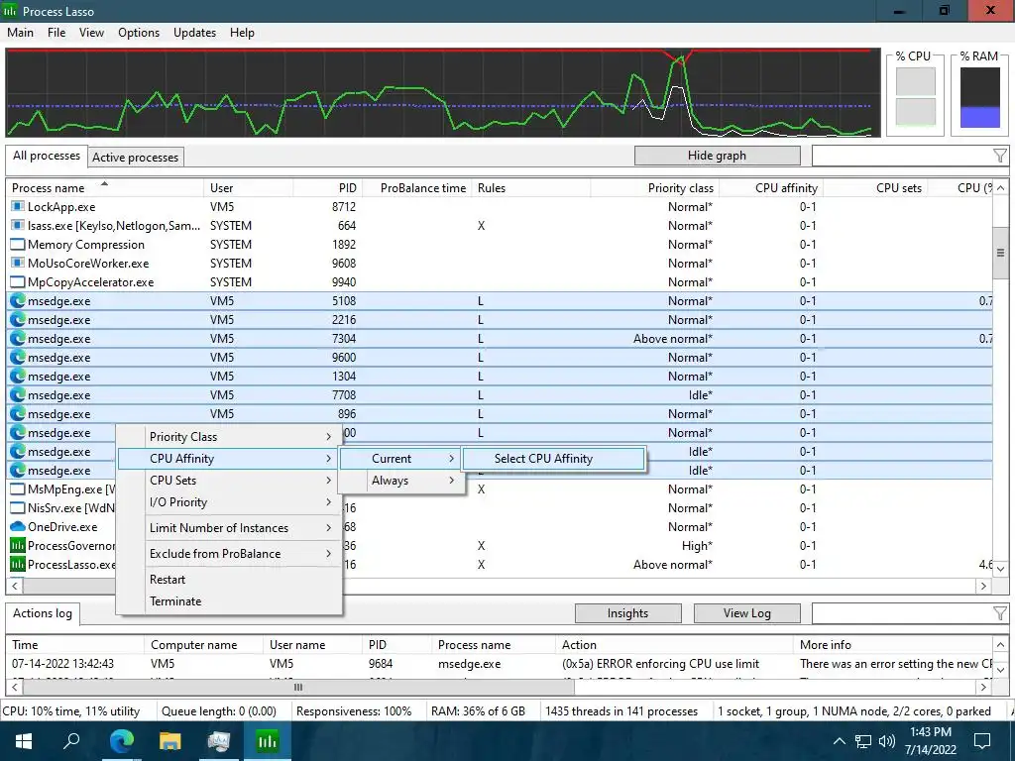Click the log horizontal scrollbar thumb
Screen dimensions: 1015x761
point(298,688)
